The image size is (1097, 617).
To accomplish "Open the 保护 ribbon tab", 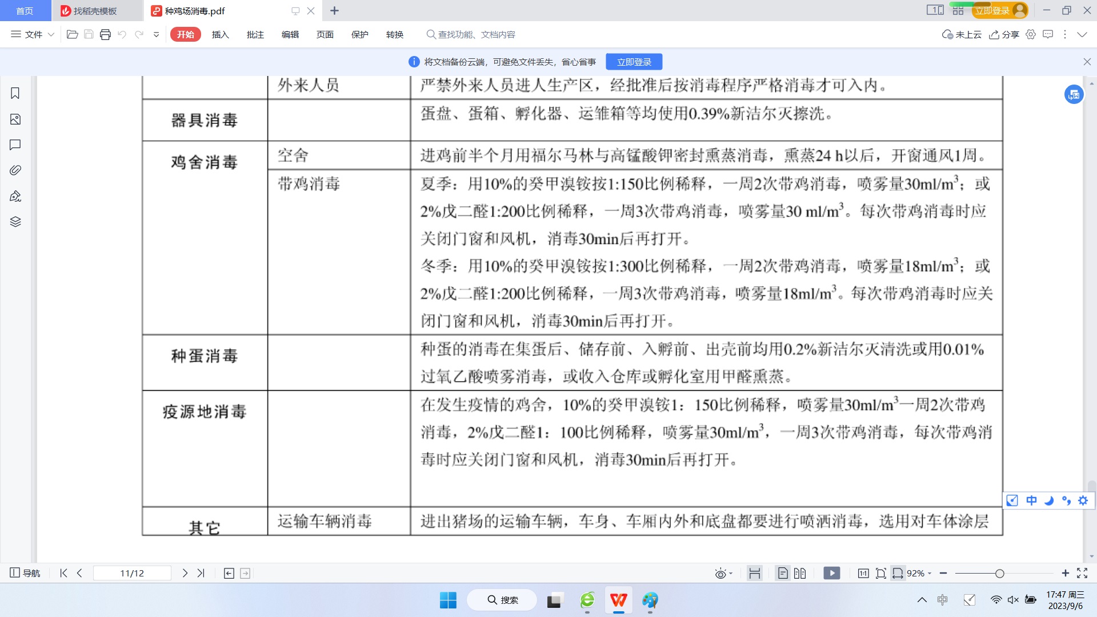I will [x=360, y=34].
